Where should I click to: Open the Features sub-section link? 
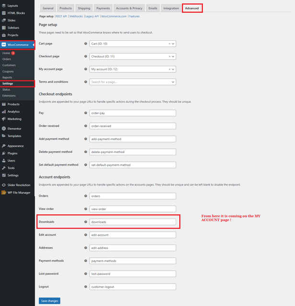point(134,16)
